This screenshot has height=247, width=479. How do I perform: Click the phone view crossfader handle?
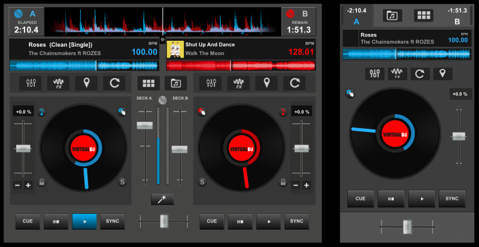(x=407, y=227)
